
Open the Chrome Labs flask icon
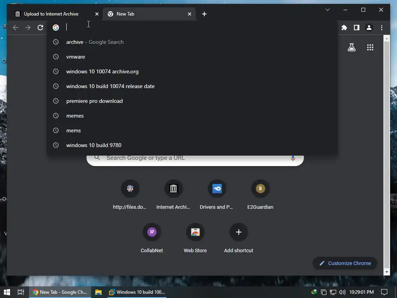[351, 47]
